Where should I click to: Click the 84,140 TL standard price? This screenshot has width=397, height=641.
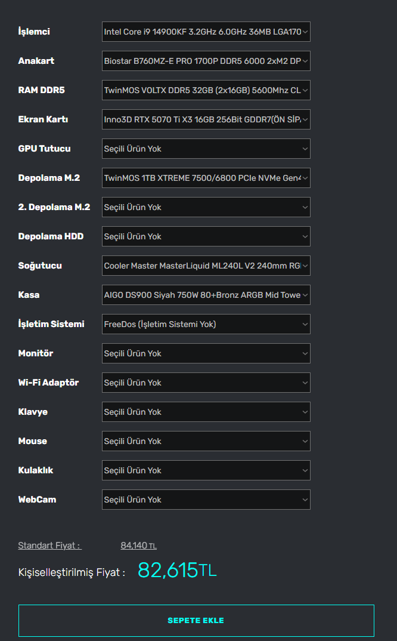pyautogui.click(x=138, y=546)
